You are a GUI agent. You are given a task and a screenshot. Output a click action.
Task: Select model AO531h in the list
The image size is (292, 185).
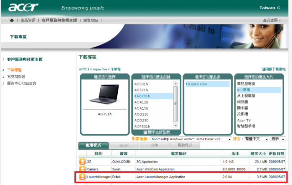tap(141, 84)
